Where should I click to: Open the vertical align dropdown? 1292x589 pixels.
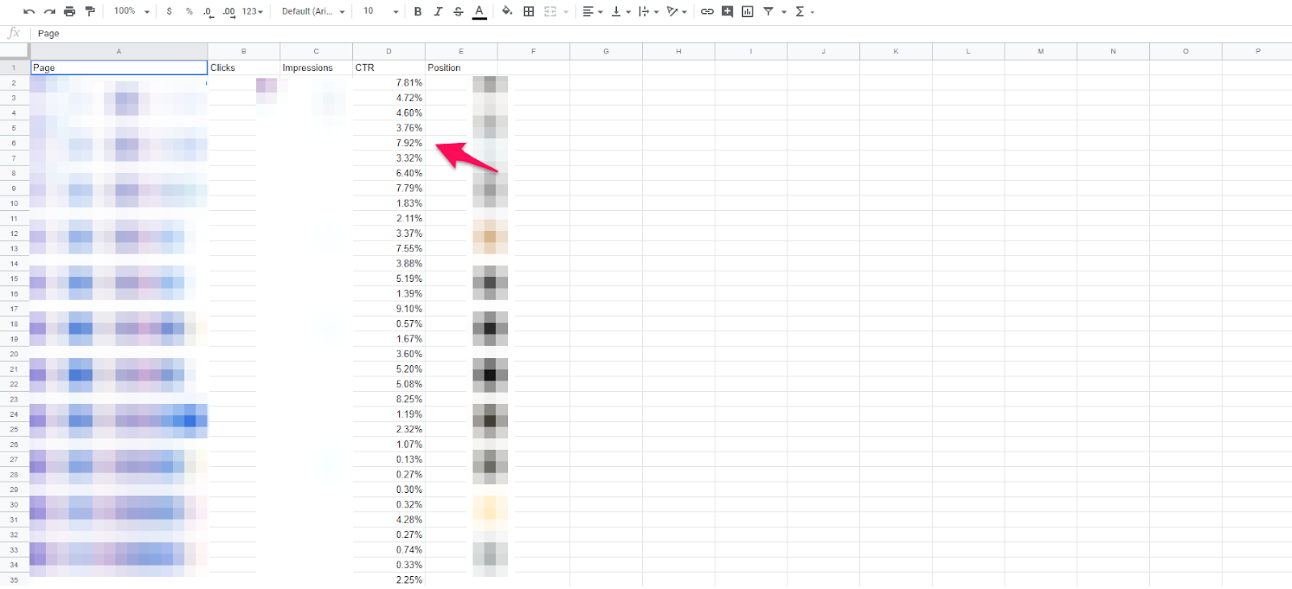[x=620, y=11]
